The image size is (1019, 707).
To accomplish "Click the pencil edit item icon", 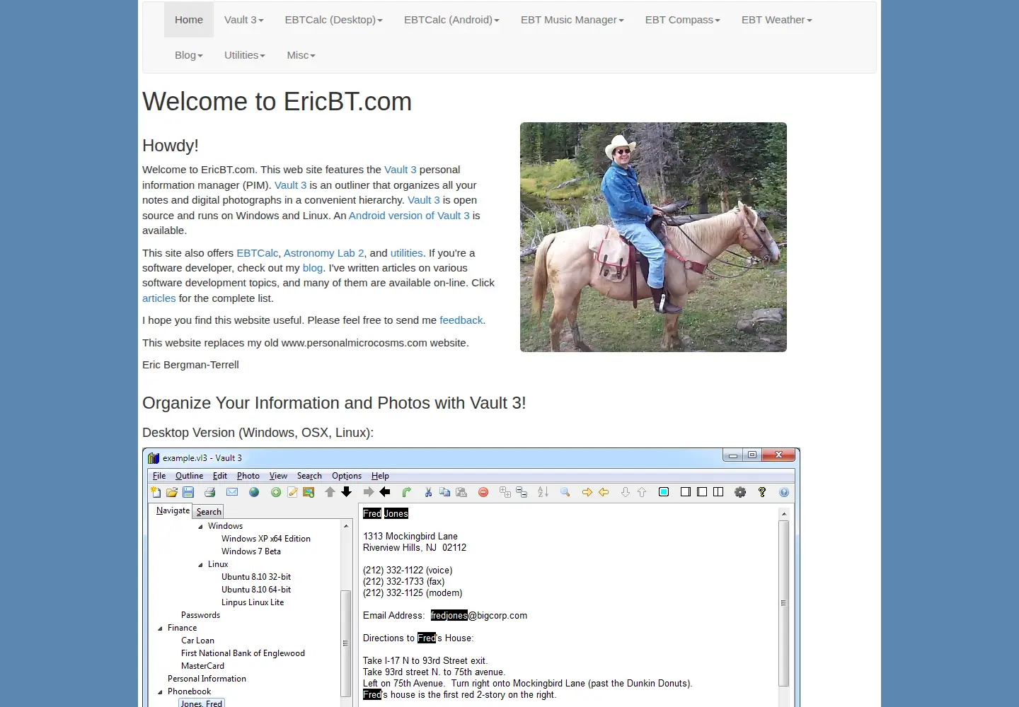I will [x=292, y=492].
